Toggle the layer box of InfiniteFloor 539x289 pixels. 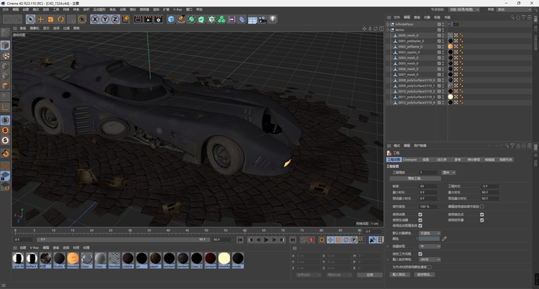tap(439, 24)
